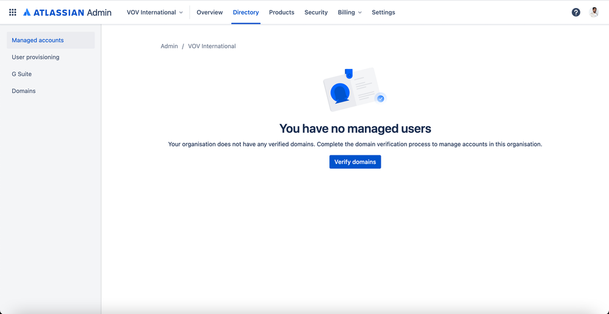Screen dimensions: 609x314
Task: Open the Security tab
Action: (316, 12)
